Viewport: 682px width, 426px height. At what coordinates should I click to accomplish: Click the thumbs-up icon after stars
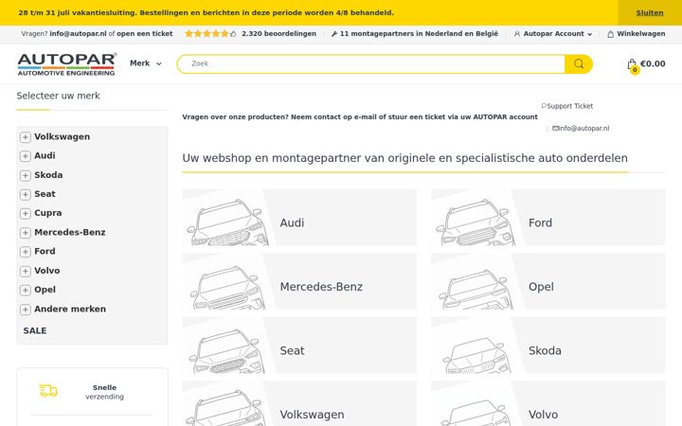tap(233, 33)
